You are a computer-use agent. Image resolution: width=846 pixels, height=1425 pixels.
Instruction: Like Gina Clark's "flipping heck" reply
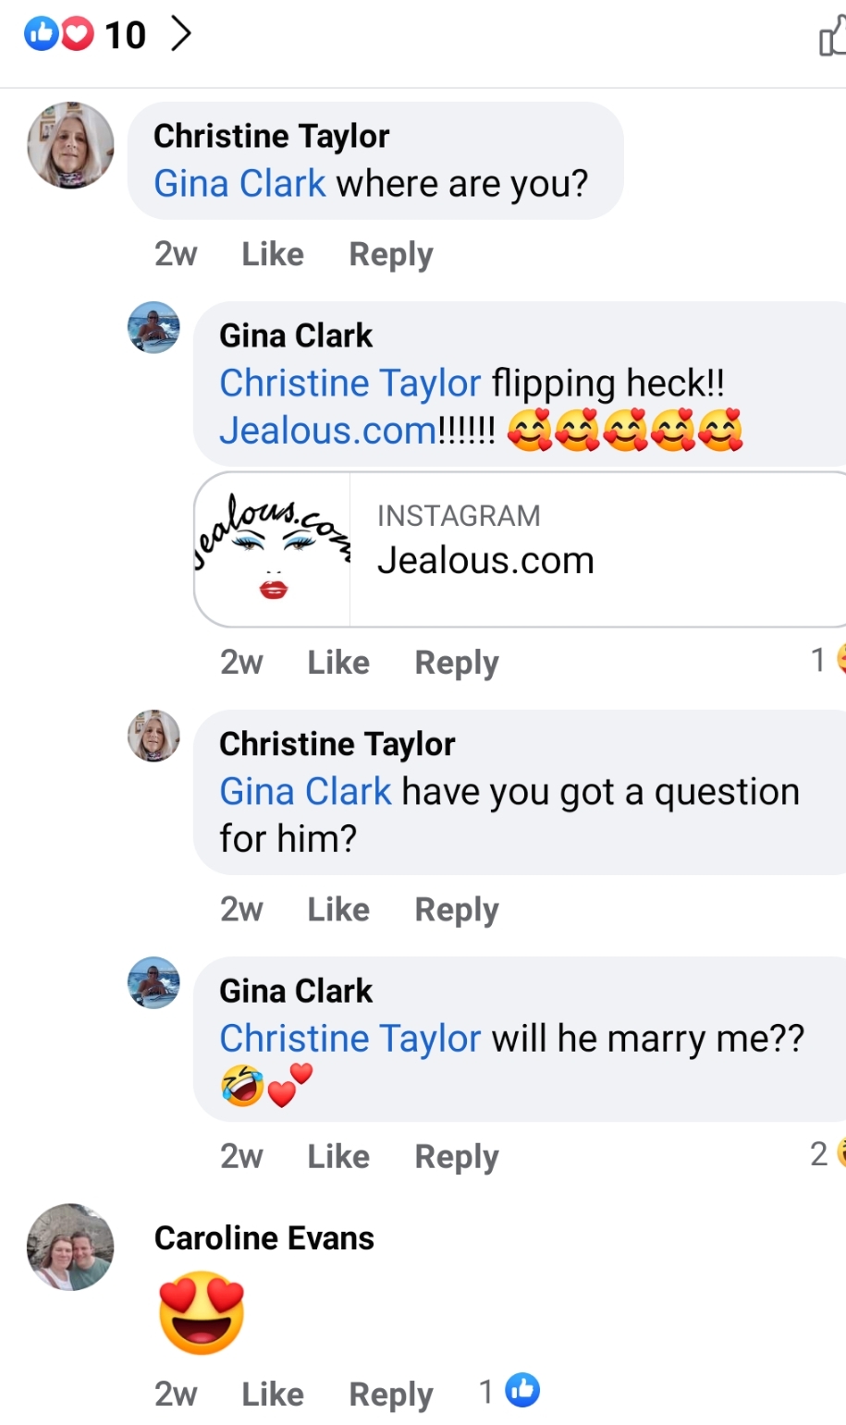tap(338, 663)
